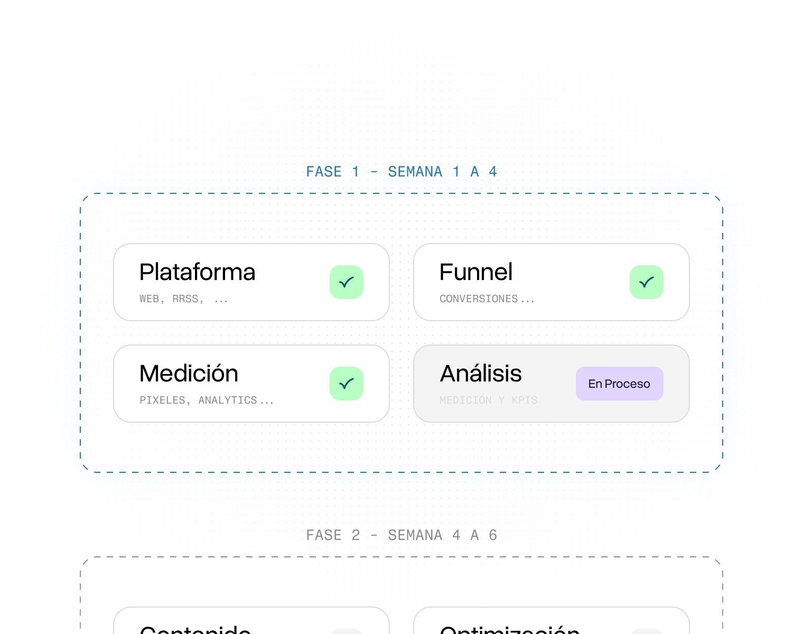Screen dimensions: 803x634
Task: Click the 'PIXELES, ANALYTICS...' subtitle
Action: 198,400
